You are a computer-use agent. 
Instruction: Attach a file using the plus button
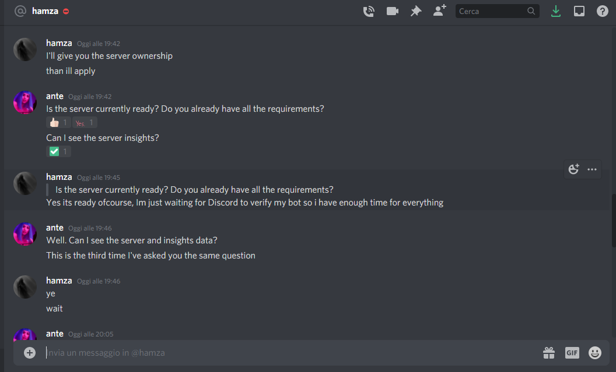point(29,352)
